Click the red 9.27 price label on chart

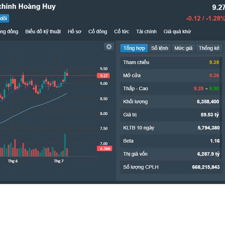pyautogui.click(x=104, y=75)
